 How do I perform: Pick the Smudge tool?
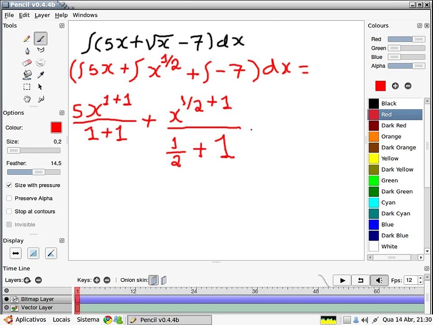coord(41,99)
